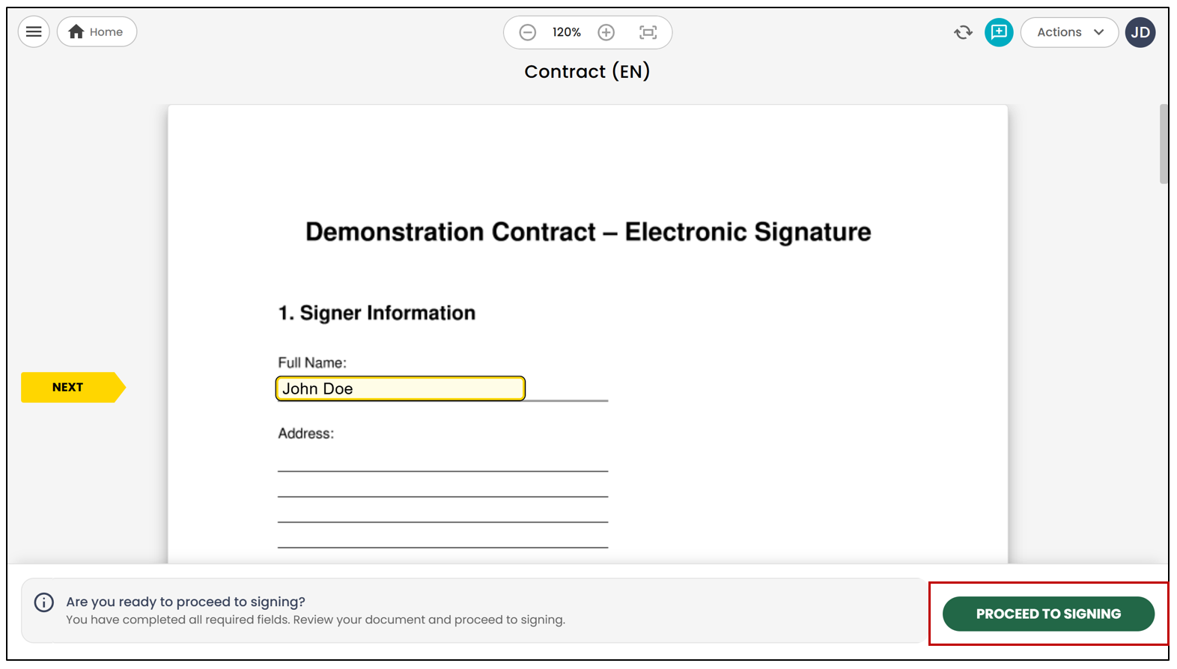Click the Contract (EN) title

[x=588, y=72]
